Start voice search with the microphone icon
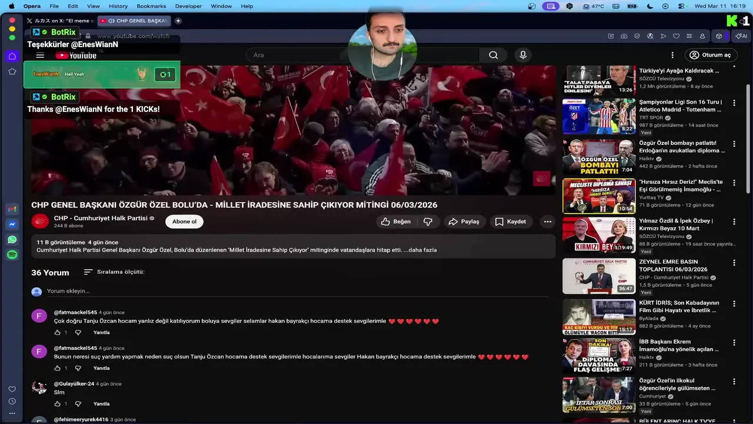This screenshot has height=424, width=753. tap(523, 55)
